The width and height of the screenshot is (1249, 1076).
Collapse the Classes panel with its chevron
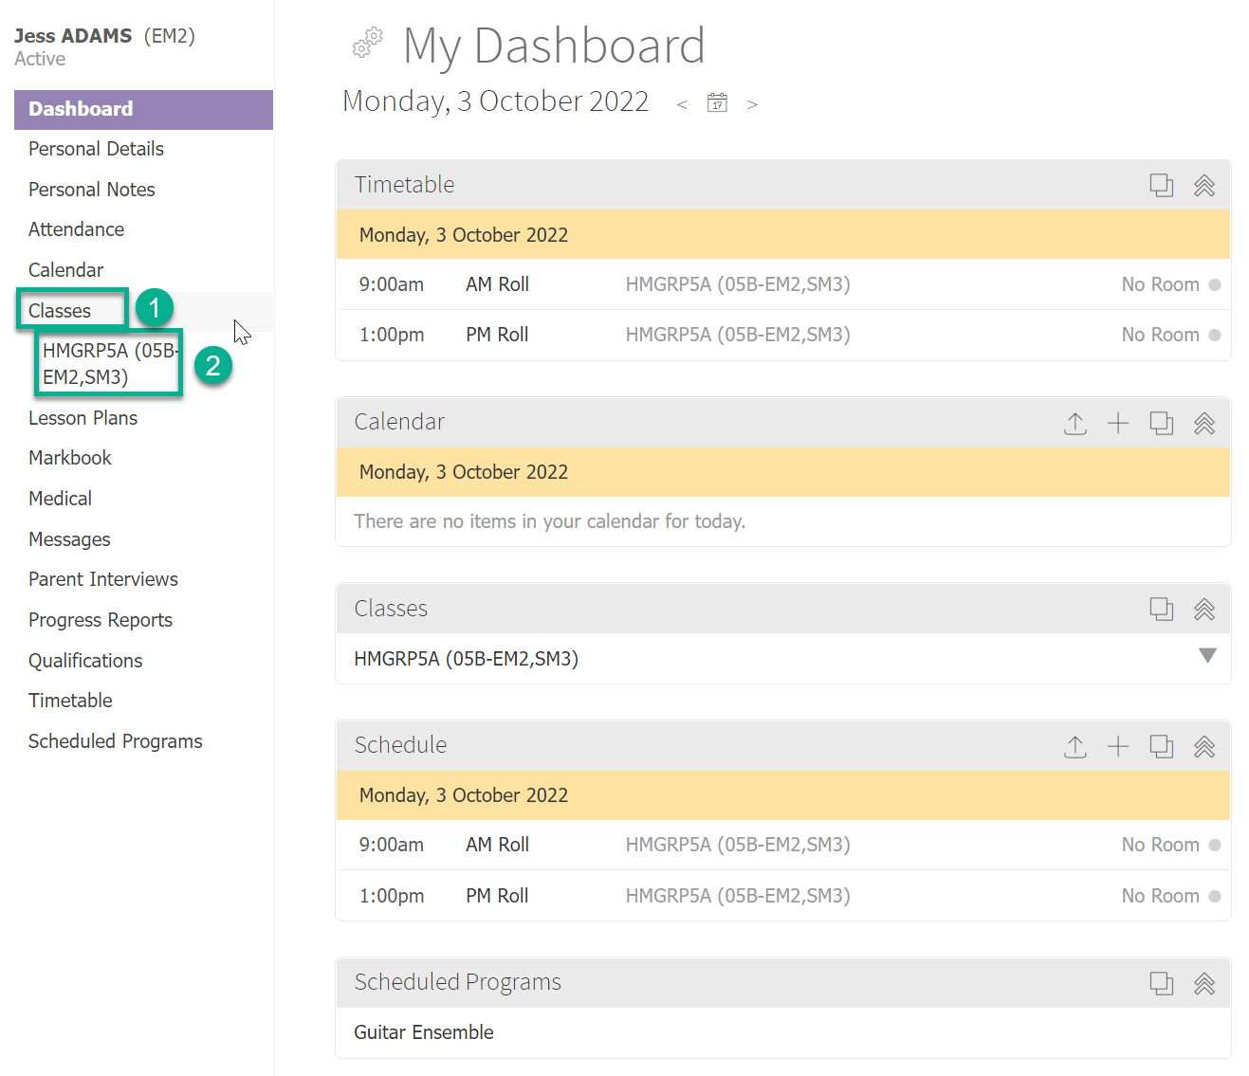(x=1204, y=610)
